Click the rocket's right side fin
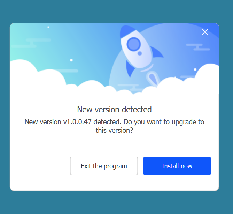The height and width of the screenshot is (214, 233). pyautogui.click(x=157, y=52)
